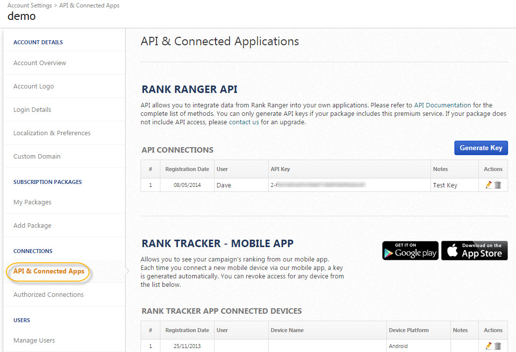Click the Account Settings breadcrumb link

(29, 5)
